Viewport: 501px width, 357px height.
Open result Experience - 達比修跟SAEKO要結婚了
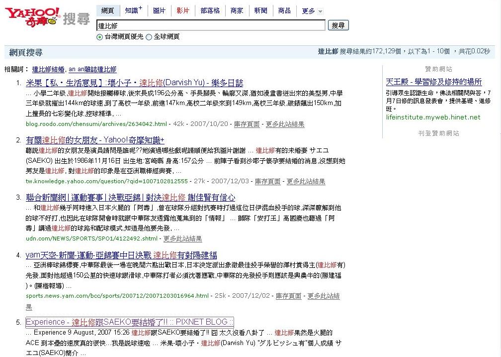tap(129, 322)
